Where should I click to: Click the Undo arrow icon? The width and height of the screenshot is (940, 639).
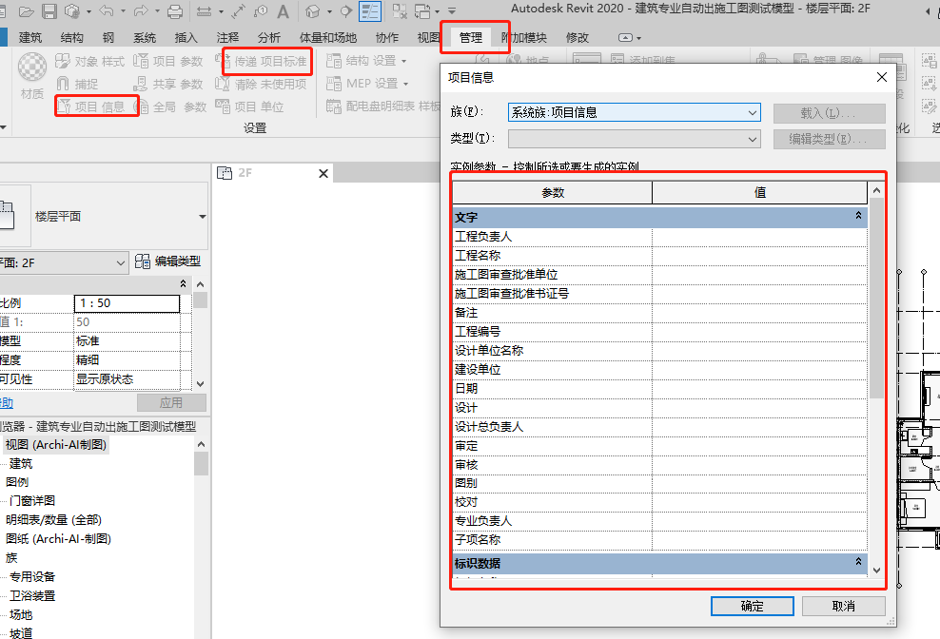(106, 11)
